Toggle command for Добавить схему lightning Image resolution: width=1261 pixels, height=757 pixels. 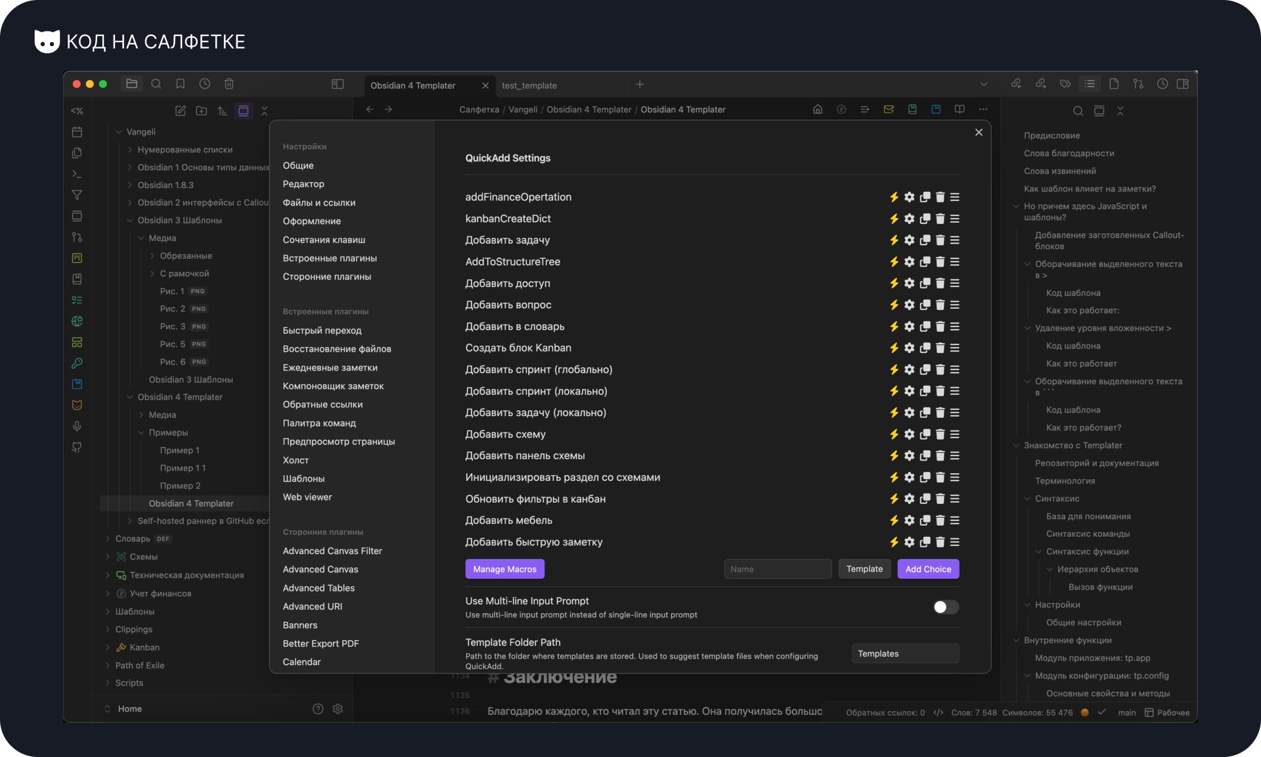894,434
